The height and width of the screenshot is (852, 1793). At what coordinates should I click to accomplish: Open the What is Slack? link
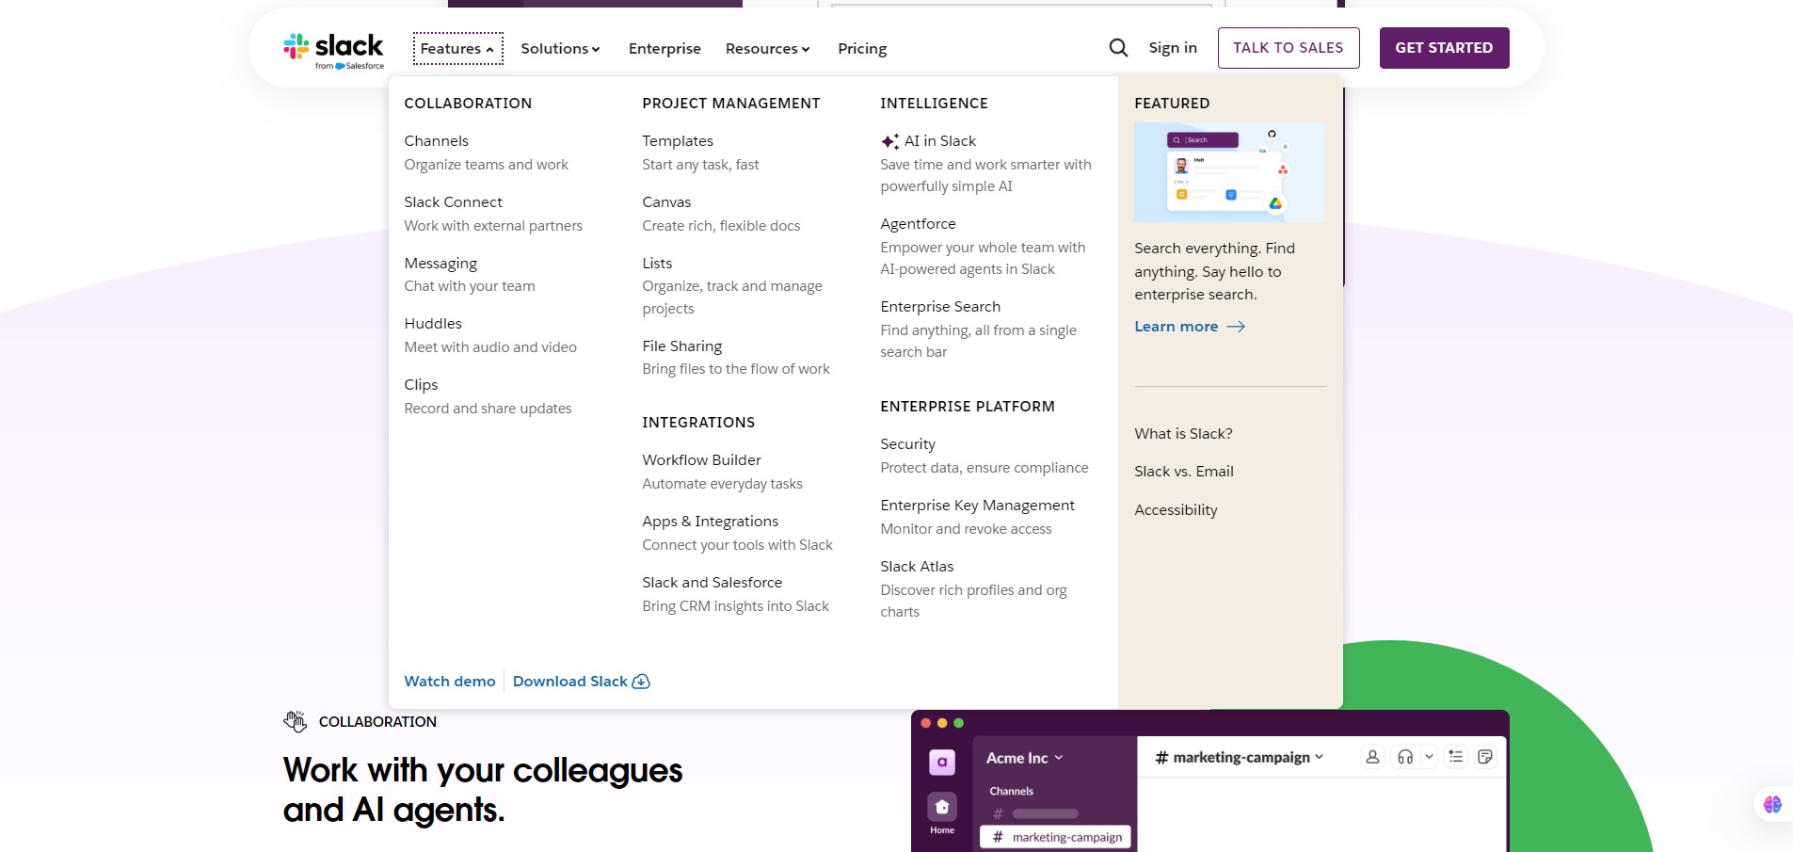click(x=1183, y=434)
